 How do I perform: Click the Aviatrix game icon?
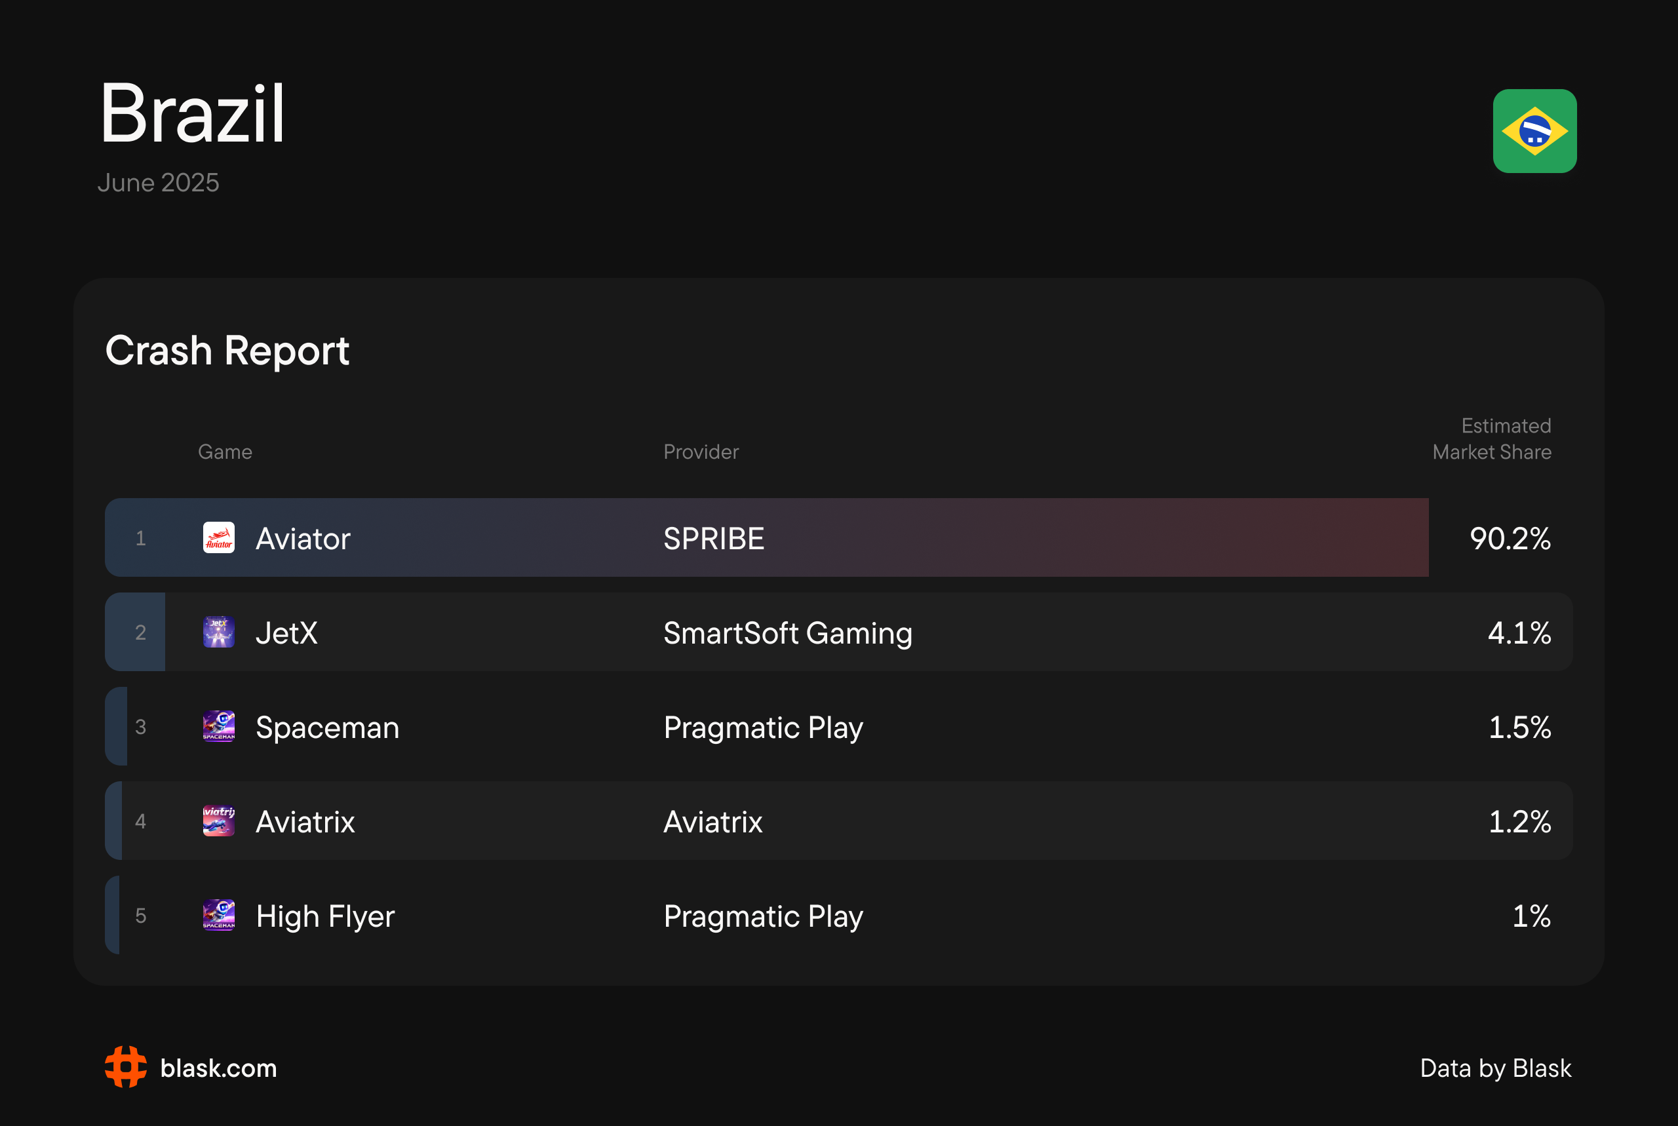[x=218, y=821]
